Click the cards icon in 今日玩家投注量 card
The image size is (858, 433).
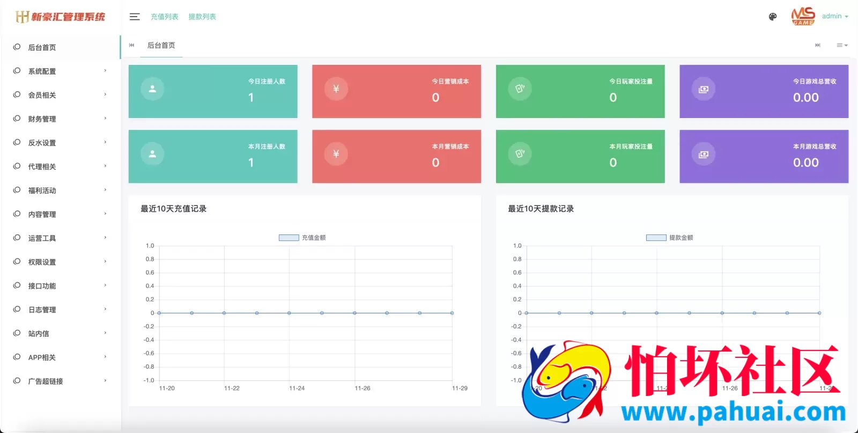520,89
